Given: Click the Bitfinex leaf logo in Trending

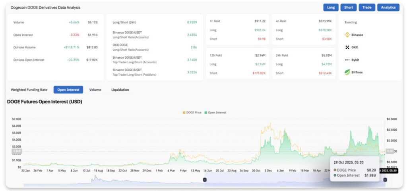Looking at the screenshot, I should 347,72.
